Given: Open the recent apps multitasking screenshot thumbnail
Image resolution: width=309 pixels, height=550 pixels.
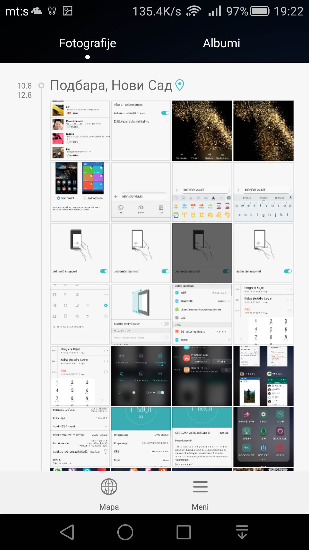Looking at the screenshot, I should pyautogui.click(x=264, y=376).
